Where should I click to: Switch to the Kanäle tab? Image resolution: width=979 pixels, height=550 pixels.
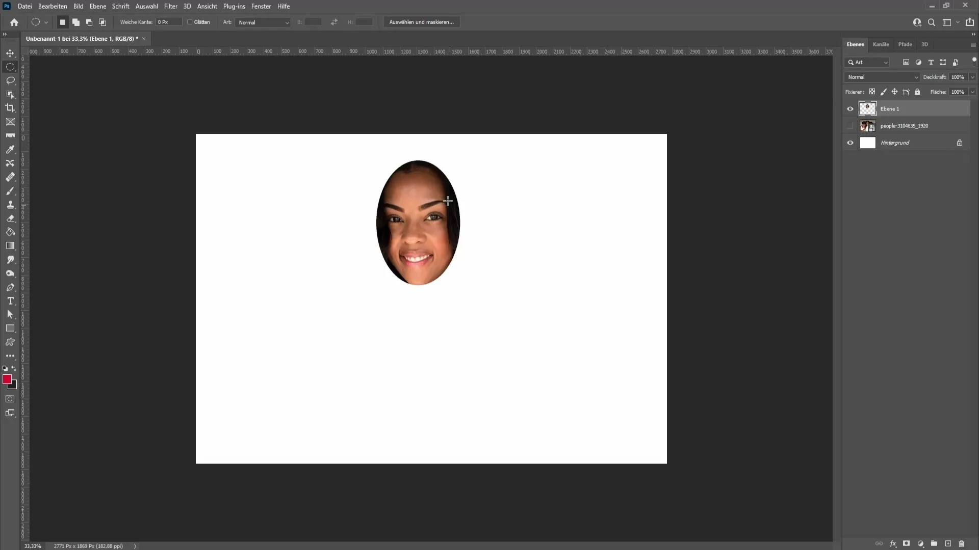pyautogui.click(x=881, y=44)
